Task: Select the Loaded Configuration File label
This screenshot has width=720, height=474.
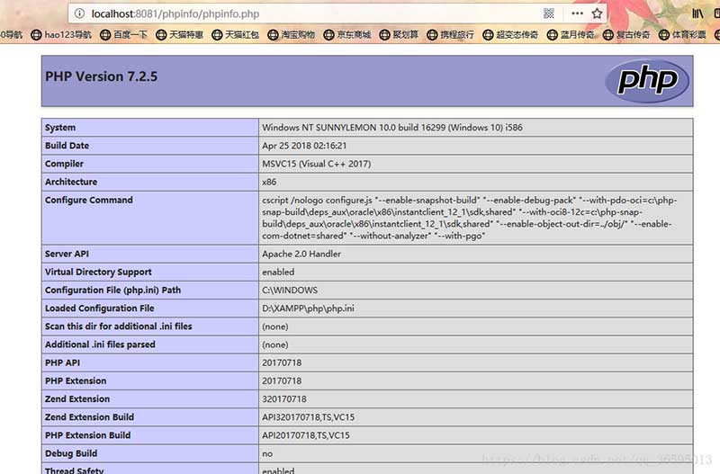Action: click(100, 309)
